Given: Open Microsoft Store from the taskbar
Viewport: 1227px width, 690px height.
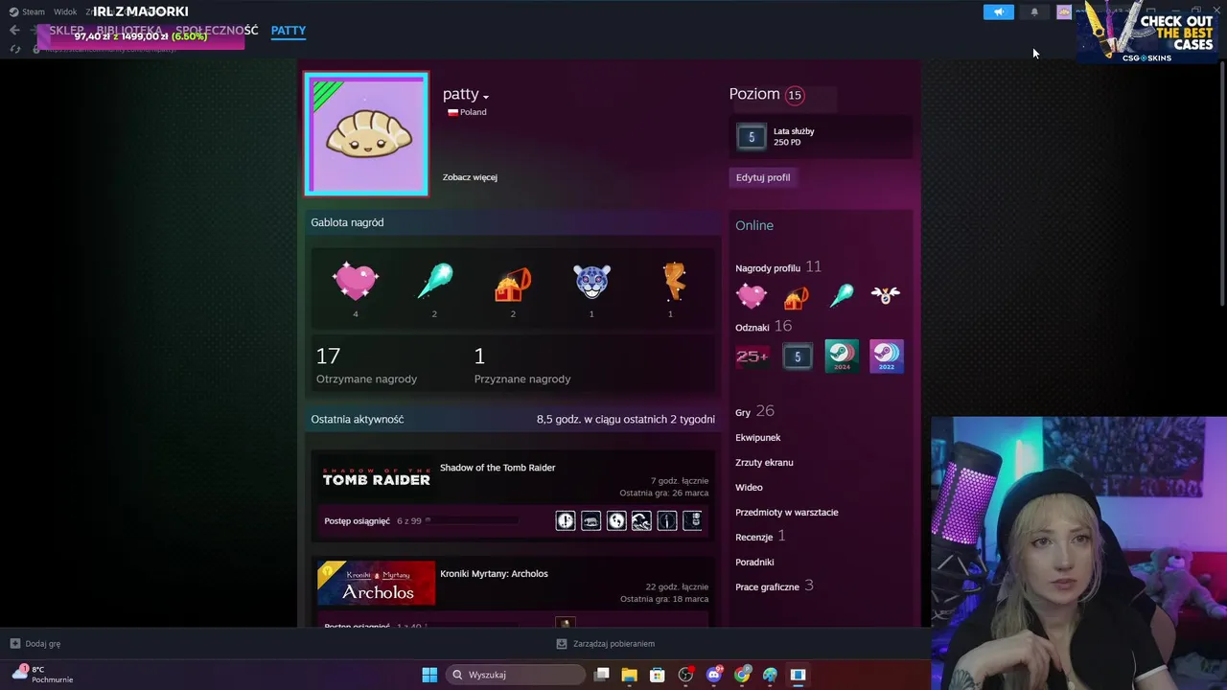Looking at the screenshot, I should (x=657, y=675).
